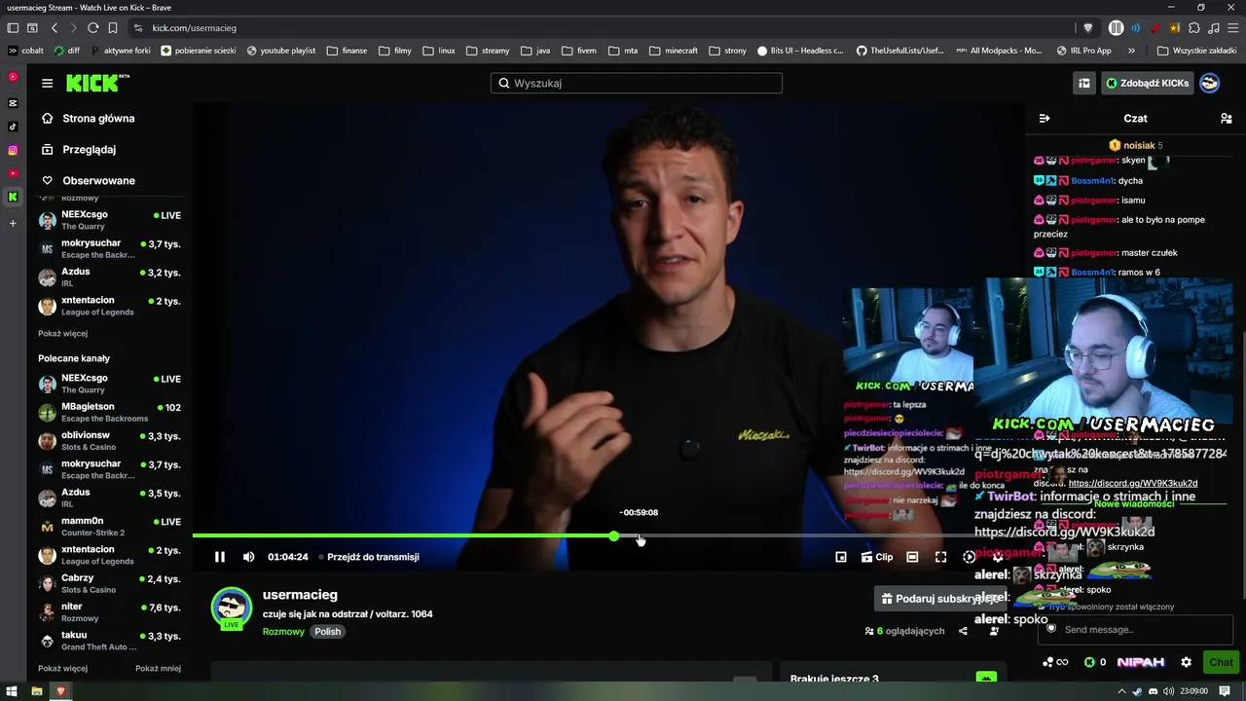This screenshot has width=1246, height=701.
Task: Send the message with the Chat button
Action: click(1221, 662)
